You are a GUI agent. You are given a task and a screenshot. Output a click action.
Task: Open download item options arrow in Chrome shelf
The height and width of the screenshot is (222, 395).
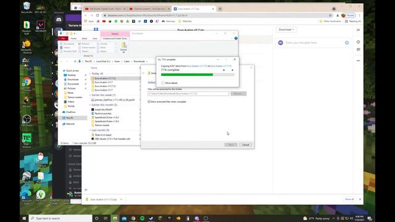(121, 199)
